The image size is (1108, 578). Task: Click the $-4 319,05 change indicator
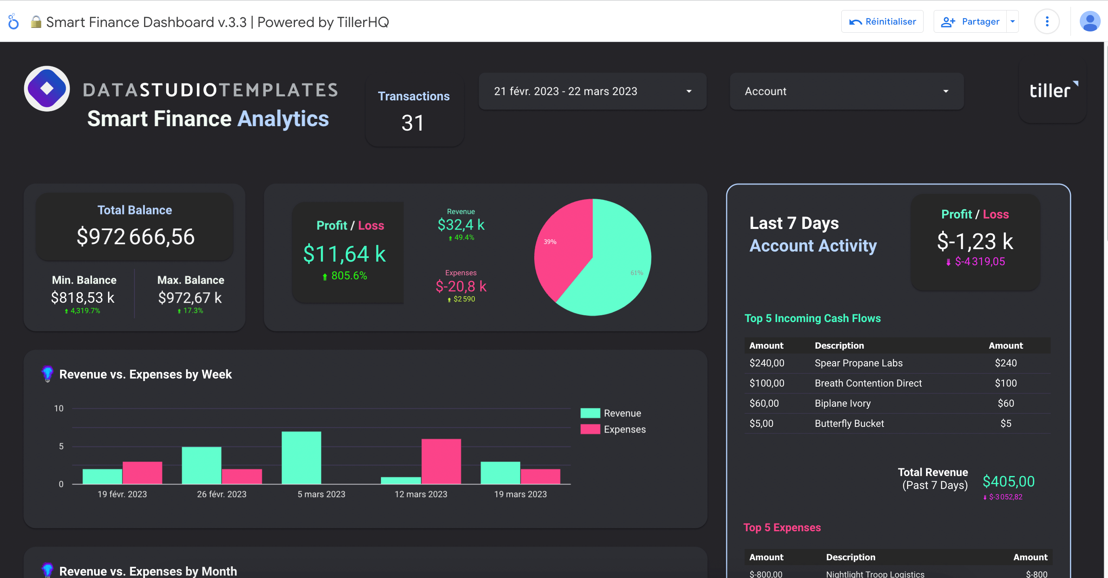click(x=976, y=262)
